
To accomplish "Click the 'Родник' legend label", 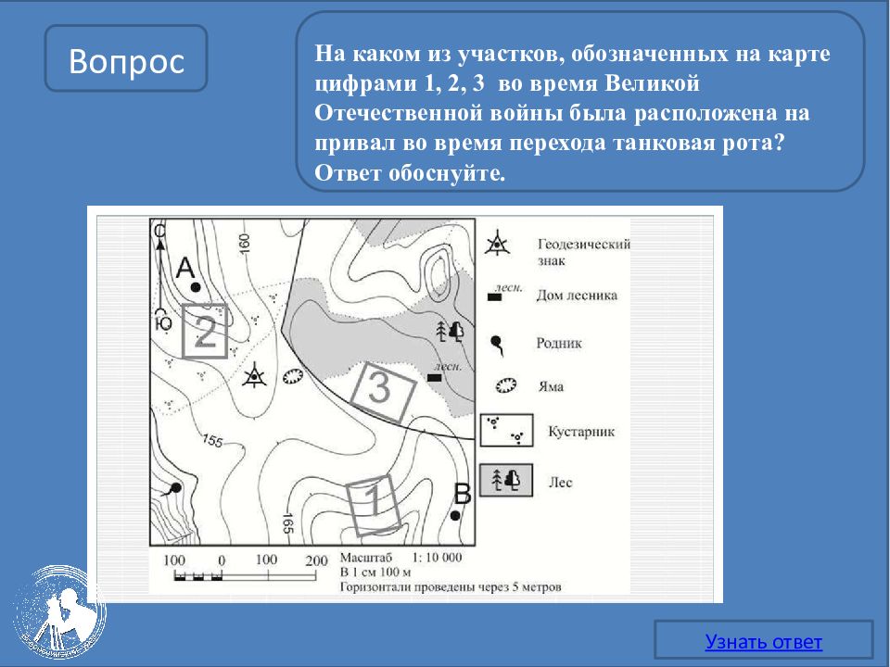I will point(559,343).
